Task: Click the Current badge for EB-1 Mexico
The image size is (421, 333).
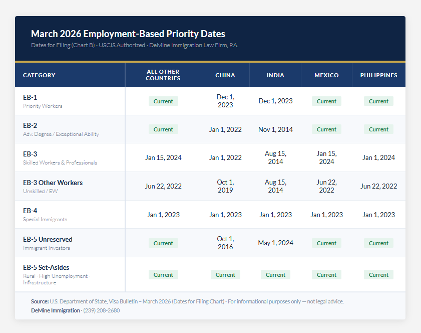Action: click(326, 101)
